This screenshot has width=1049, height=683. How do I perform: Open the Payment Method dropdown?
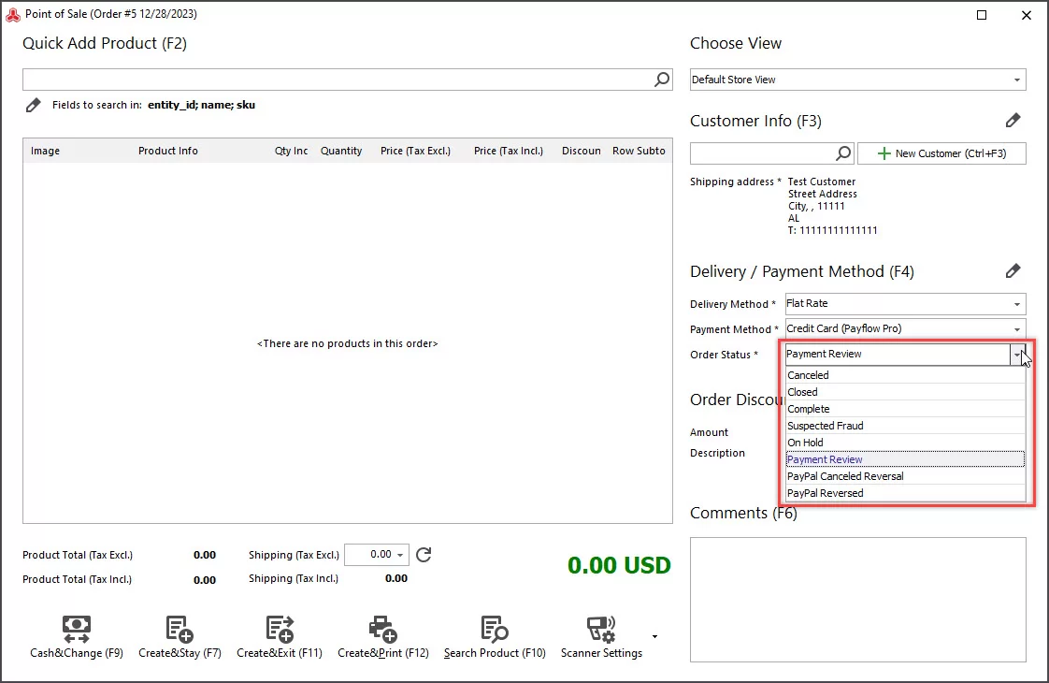pos(905,328)
